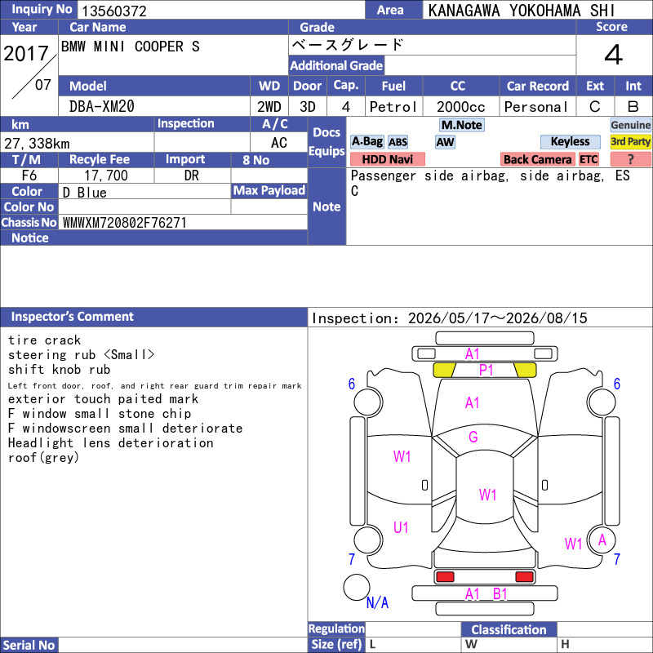Toggle the Genuine parts badge
Image resolution: width=653 pixels, height=653 pixels.
click(x=630, y=125)
